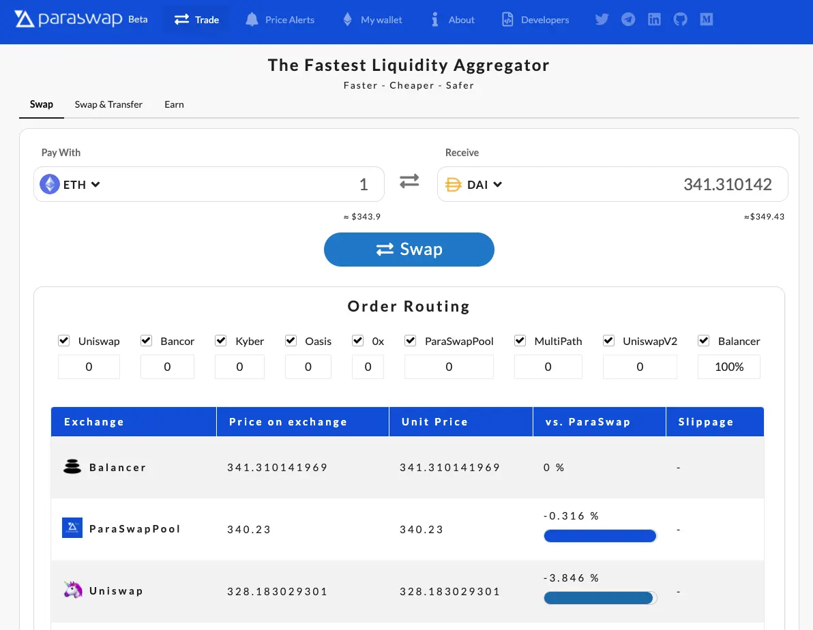The width and height of the screenshot is (813, 630).
Task: Open the Price Alerts menu item
Action: (280, 20)
